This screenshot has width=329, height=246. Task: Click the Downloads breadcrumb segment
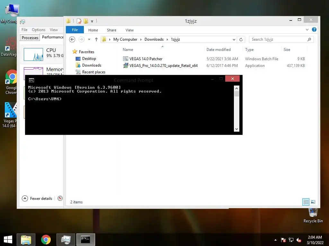click(154, 39)
